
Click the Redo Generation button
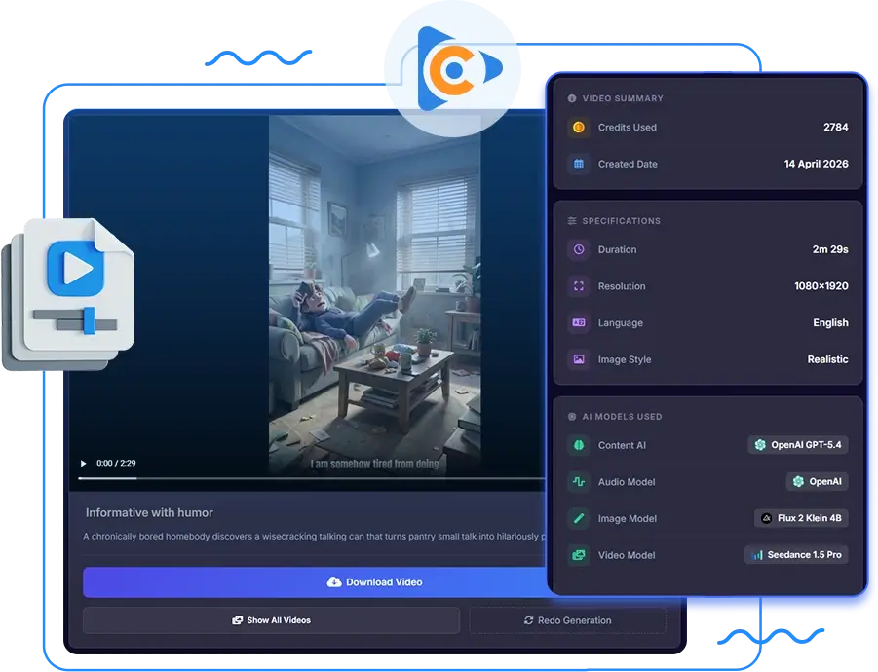tap(567, 620)
